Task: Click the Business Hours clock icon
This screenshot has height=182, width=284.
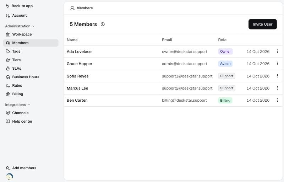Action: coord(7,77)
